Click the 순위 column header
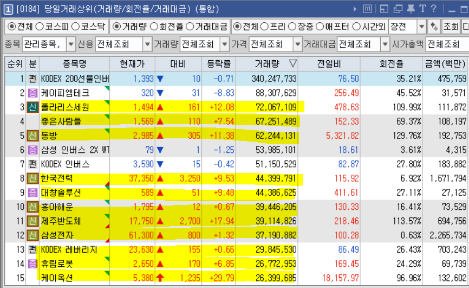The image size is (469, 288). [15, 64]
